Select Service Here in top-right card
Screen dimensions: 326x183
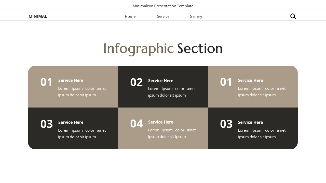(250, 80)
